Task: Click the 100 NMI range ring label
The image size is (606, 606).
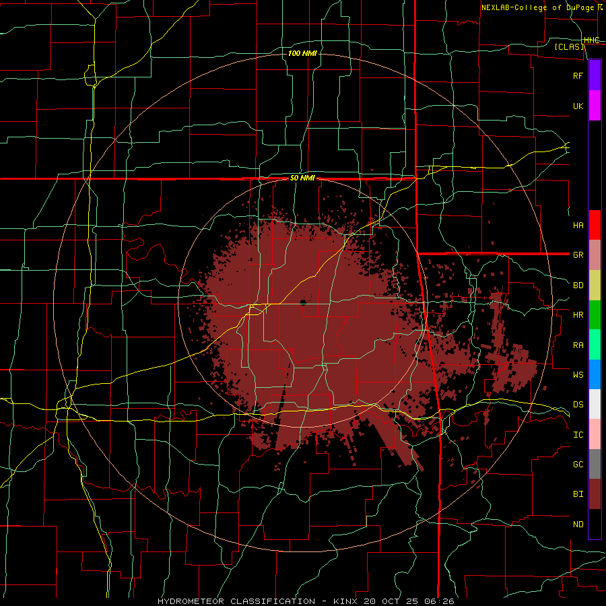Action: (x=302, y=53)
